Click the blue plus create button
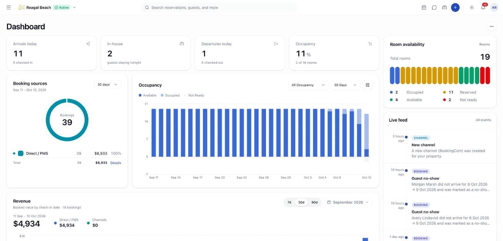 [x=455, y=7]
